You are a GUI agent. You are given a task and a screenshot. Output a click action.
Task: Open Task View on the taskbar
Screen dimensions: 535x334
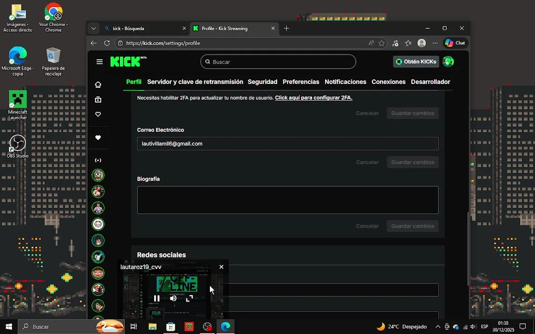click(x=134, y=327)
